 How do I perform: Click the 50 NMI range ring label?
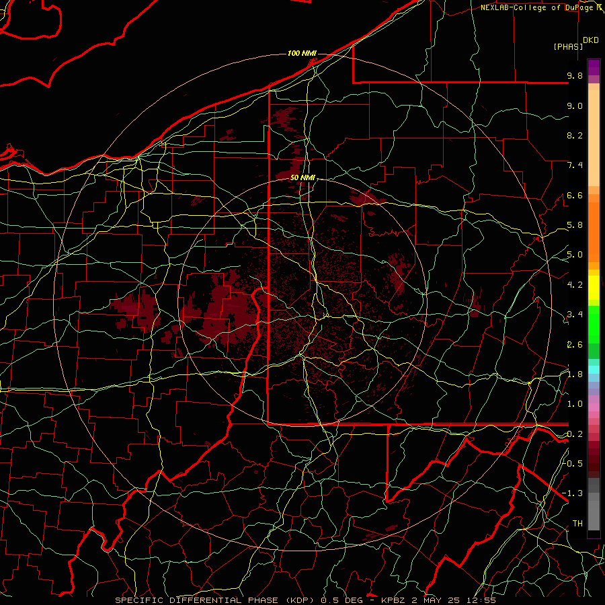tap(303, 177)
